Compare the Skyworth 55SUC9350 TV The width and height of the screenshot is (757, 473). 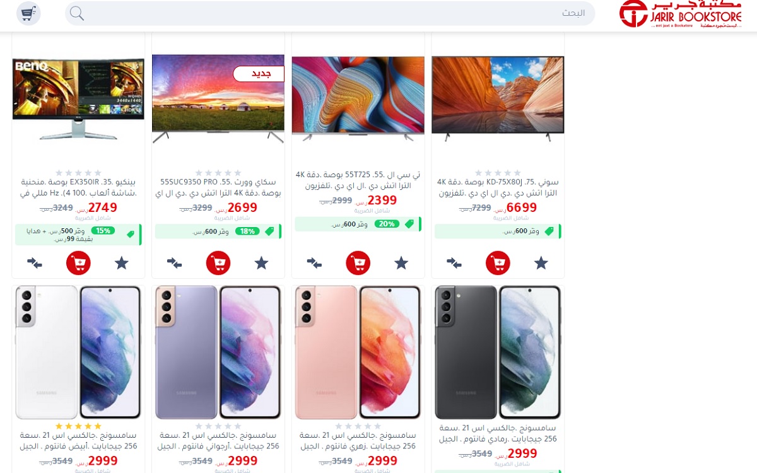(x=174, y=262)
